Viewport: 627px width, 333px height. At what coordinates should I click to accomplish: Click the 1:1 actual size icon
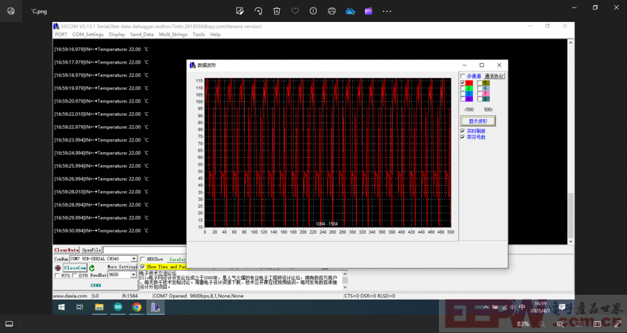click(597, 324)
